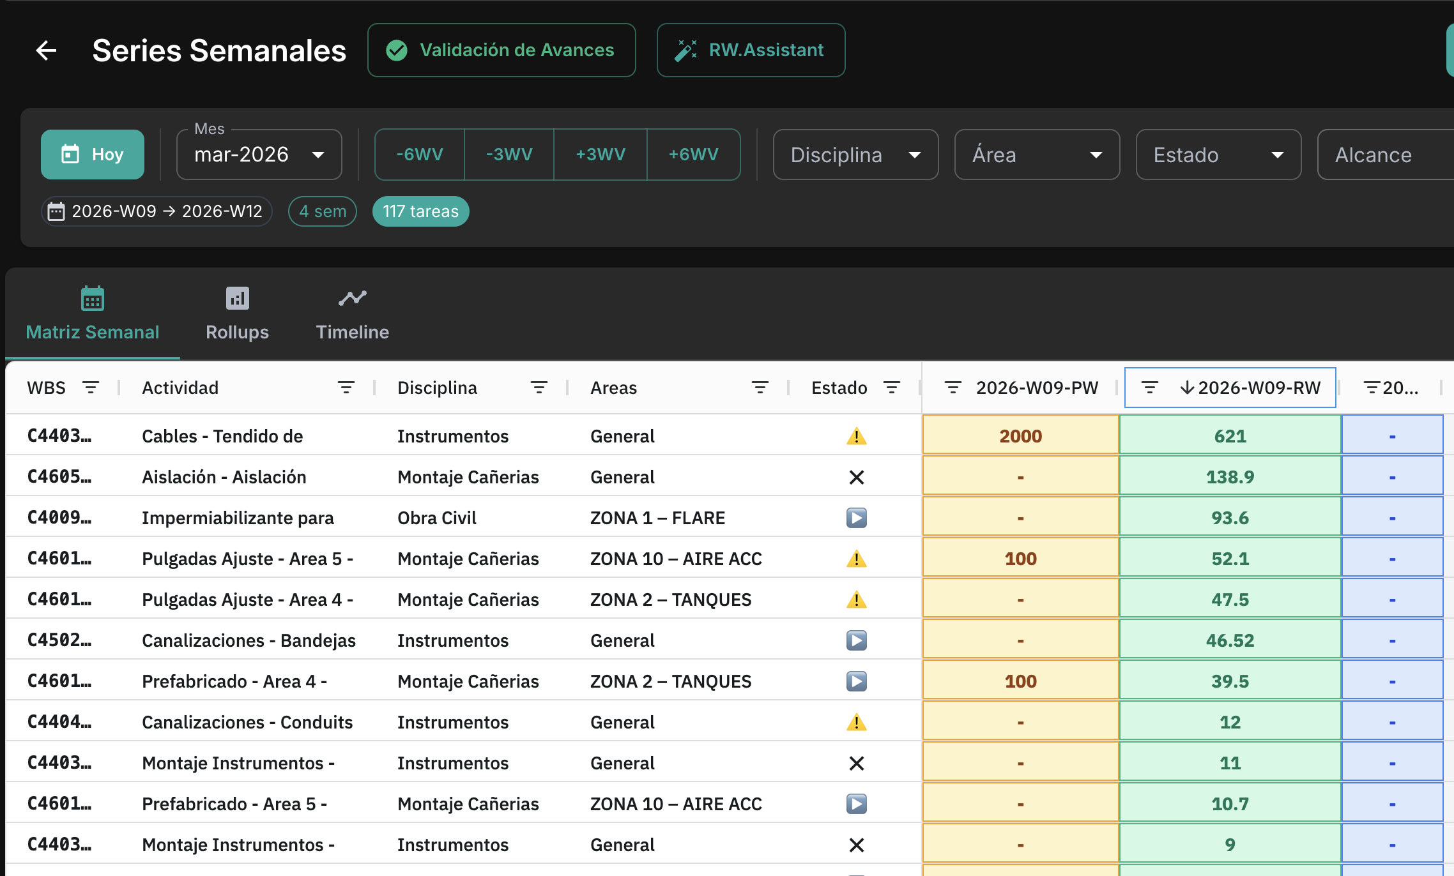
Task: Open the Mes mar-2026 dropdown
Action: (259, 155)
